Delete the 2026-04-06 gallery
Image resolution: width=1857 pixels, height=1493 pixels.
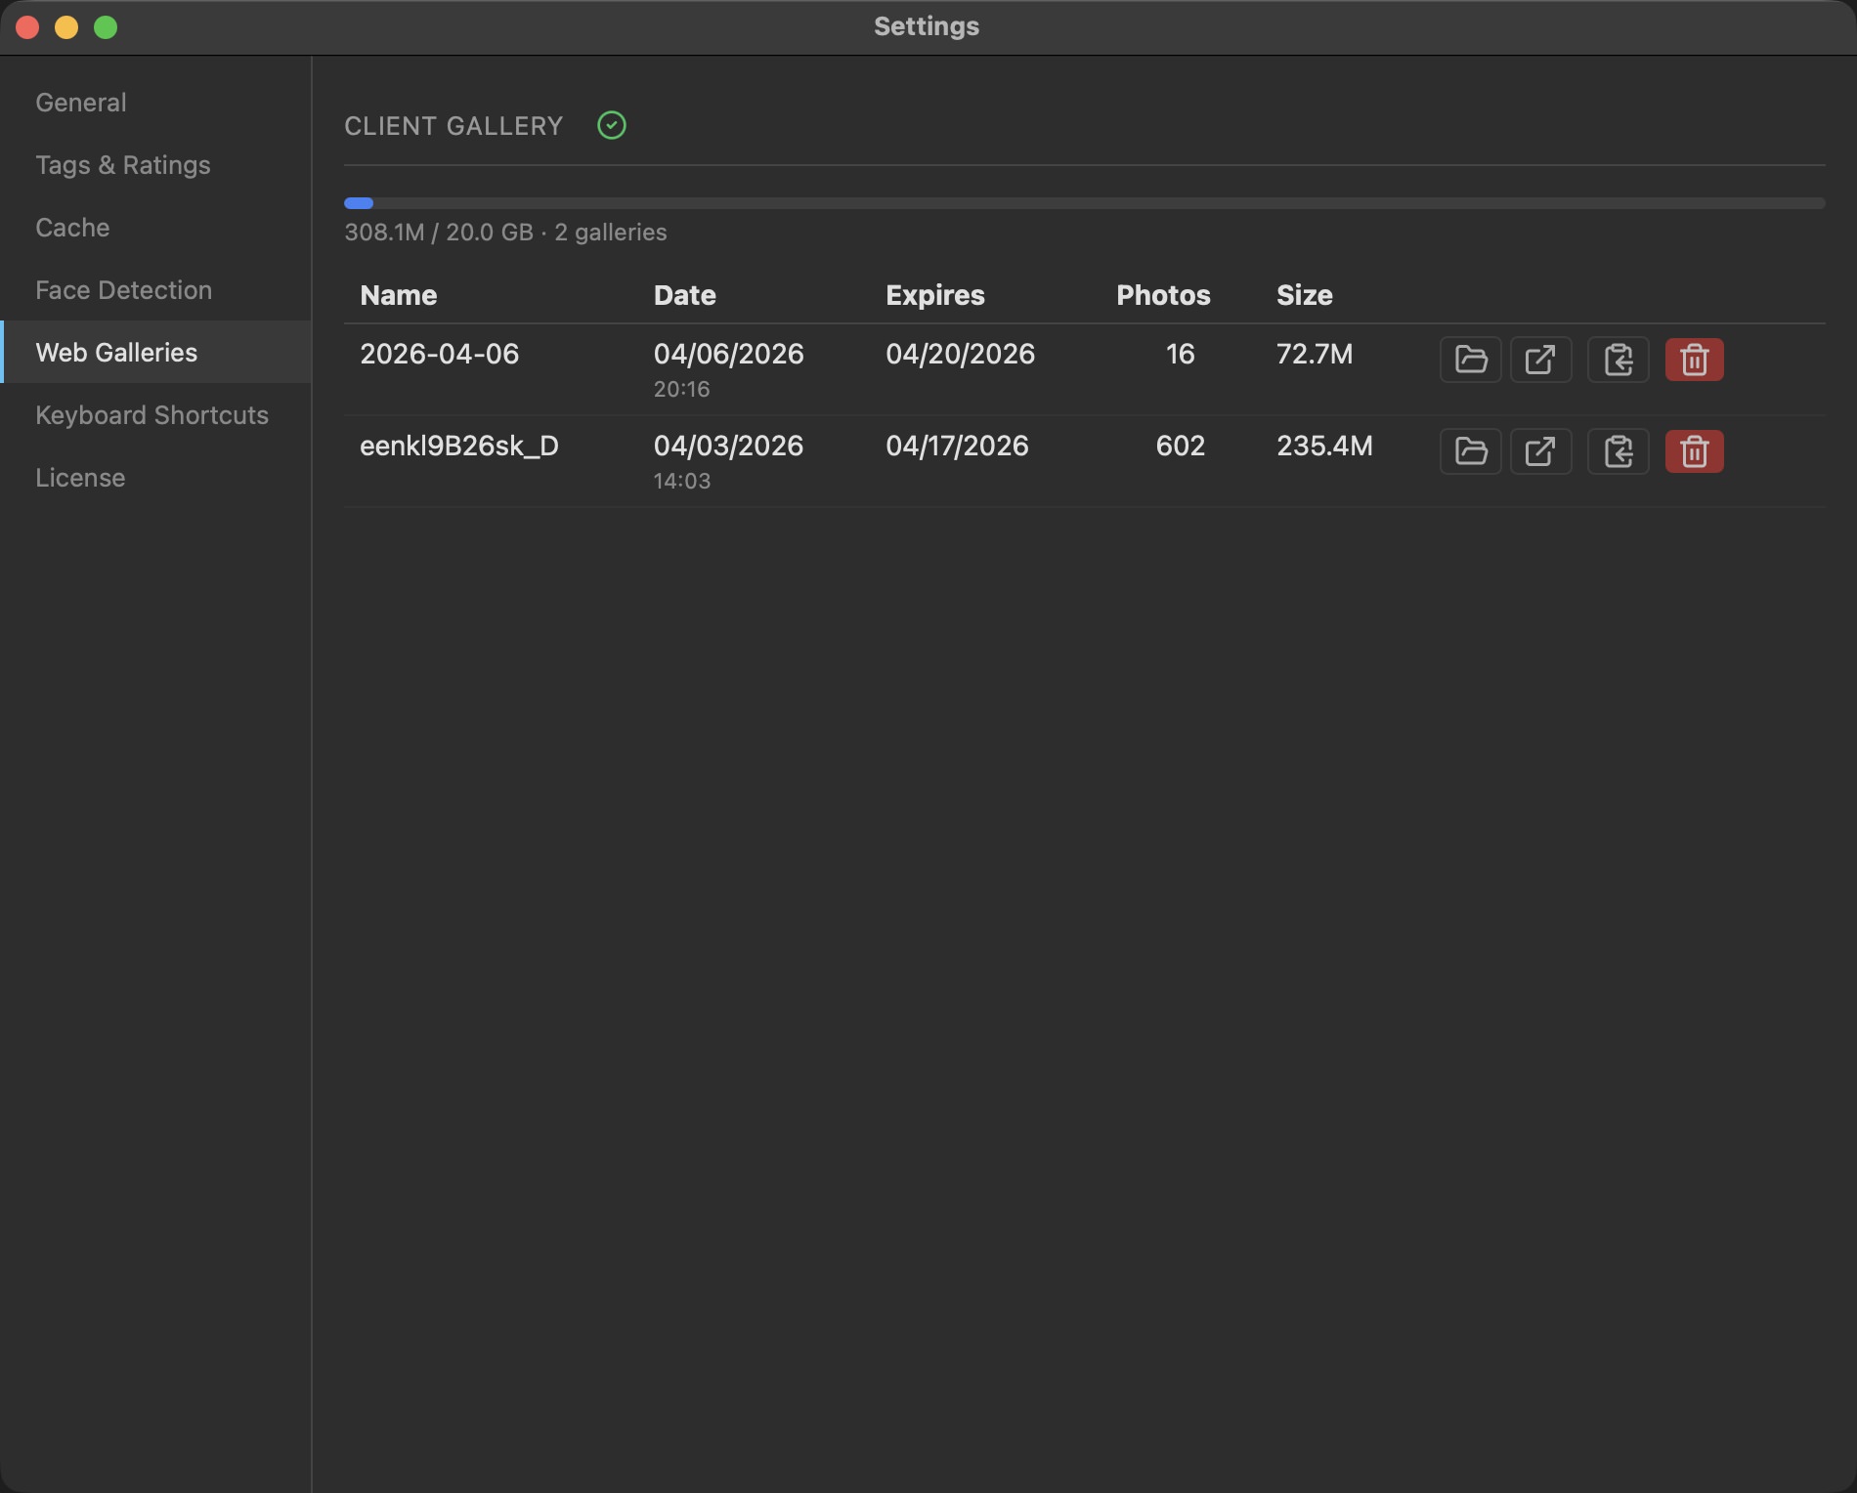point(1694,360)
